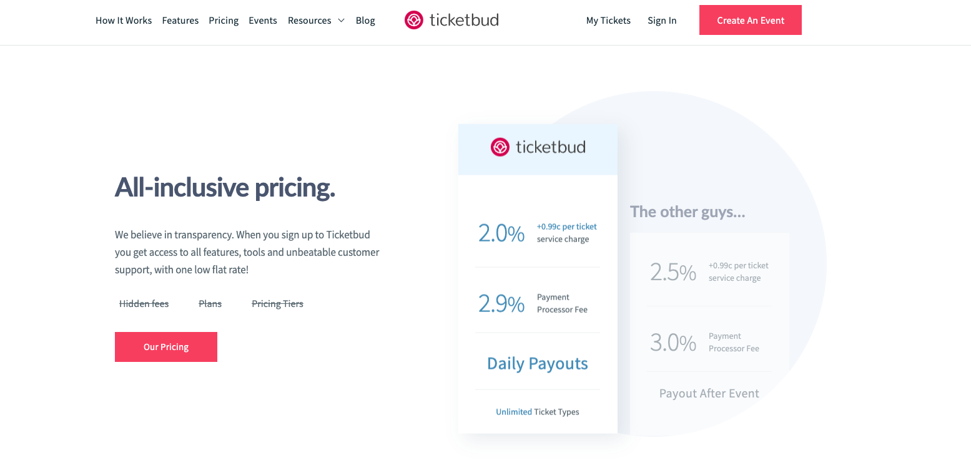Image resolution: width=971 pixels, height=468 pixels.
Task: Click Sign In
Action: [661, 21]
